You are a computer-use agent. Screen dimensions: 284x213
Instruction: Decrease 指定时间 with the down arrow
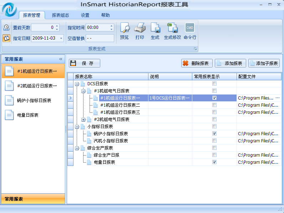click(112, 29)
